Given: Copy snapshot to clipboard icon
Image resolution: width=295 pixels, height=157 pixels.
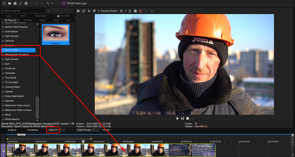Looking at the screenshot, I should click(130, 11).
